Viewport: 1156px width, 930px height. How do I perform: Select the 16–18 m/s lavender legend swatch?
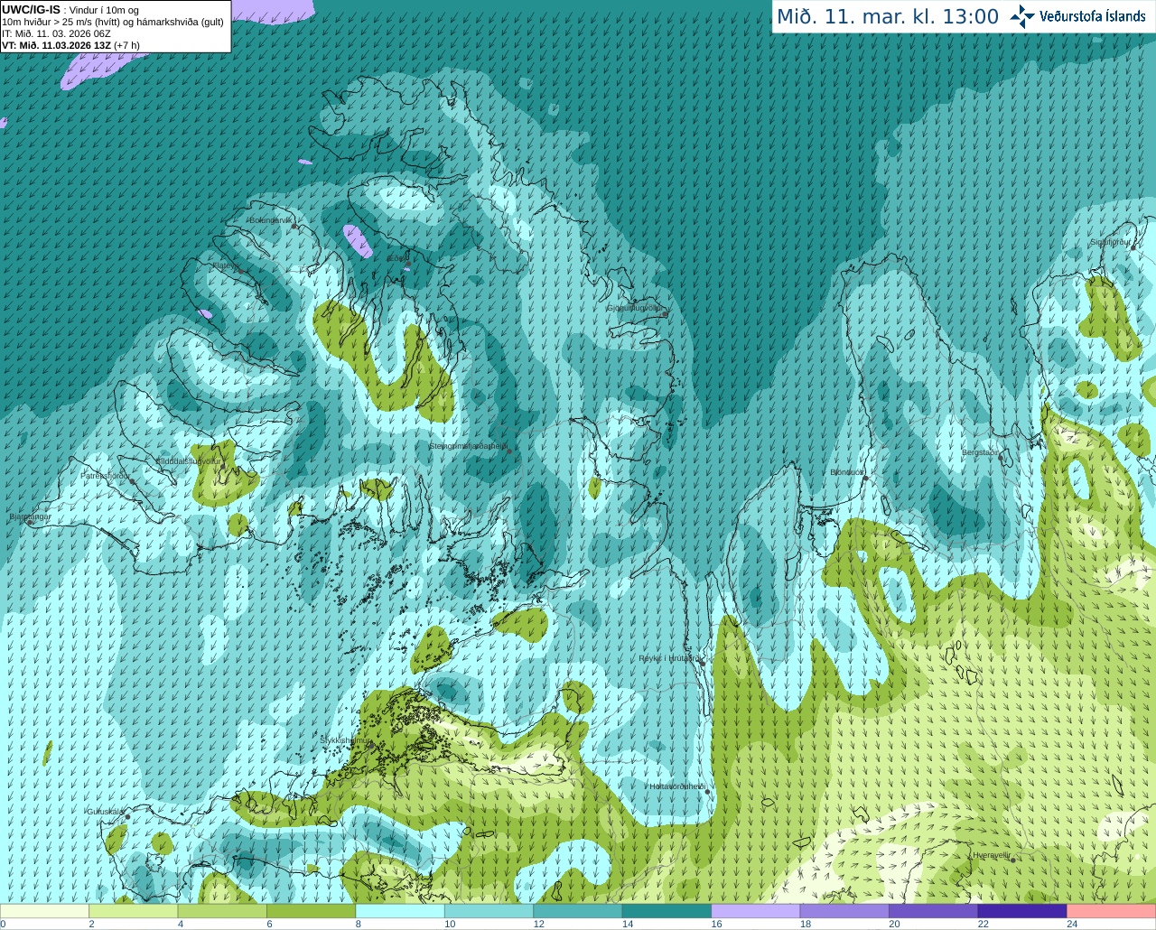pos(757,911)
